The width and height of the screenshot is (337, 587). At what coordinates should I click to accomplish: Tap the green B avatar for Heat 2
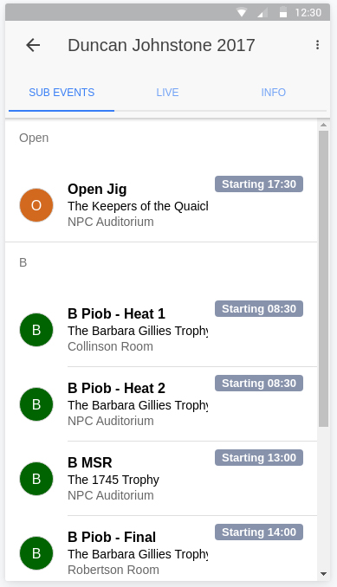point(36,404)
